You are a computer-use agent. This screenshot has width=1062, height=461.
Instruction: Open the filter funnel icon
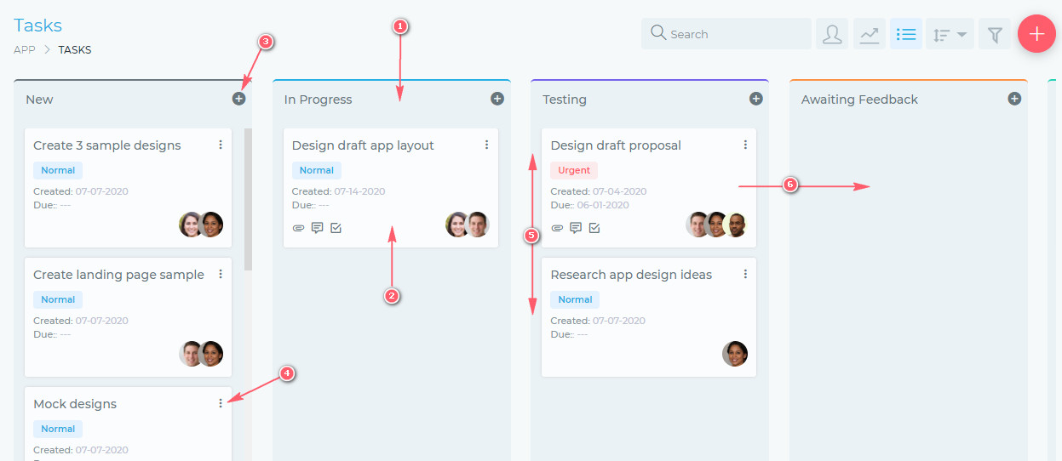click(x=994, y=34)
